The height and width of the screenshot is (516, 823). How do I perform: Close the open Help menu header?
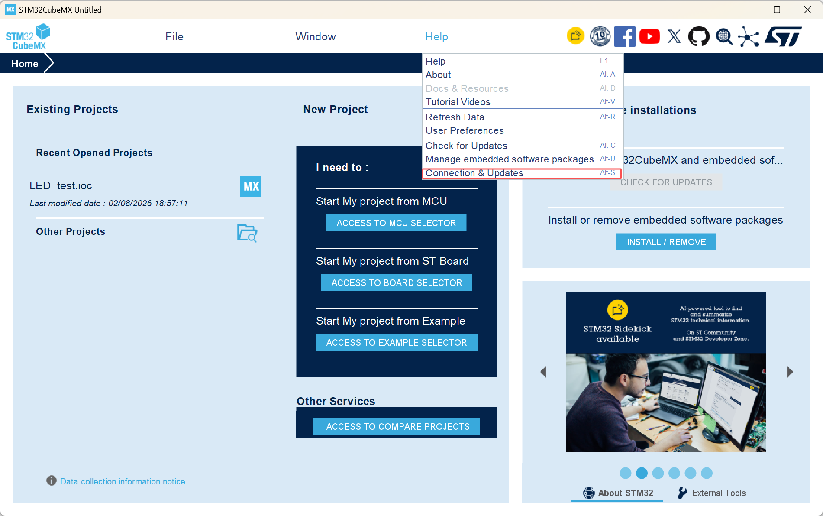click(x=436, y=37)
